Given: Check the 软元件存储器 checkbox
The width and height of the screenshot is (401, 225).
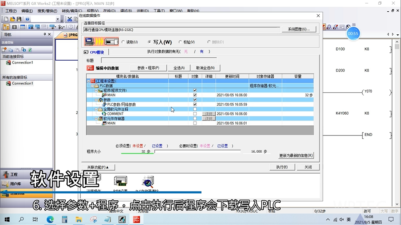Looking at the screenshot, I should coord(195,119).
